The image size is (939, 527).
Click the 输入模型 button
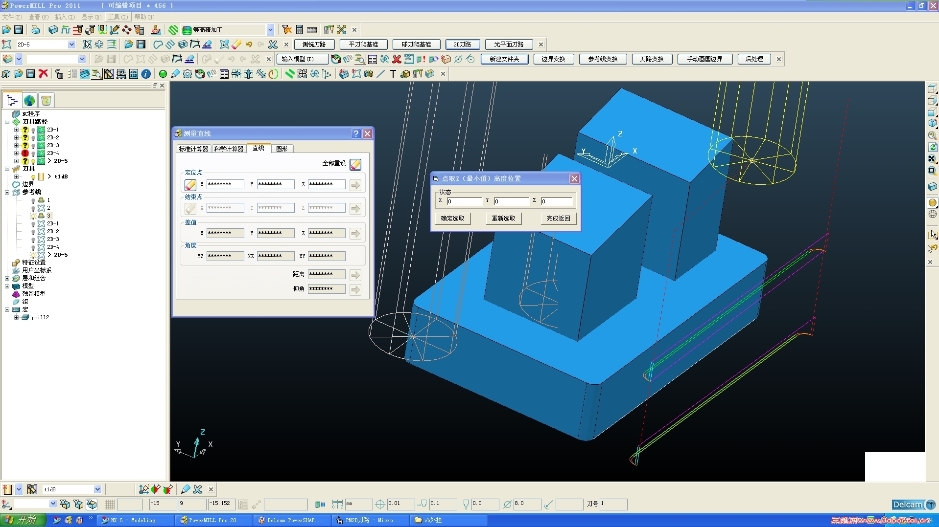[x=302, y=59]
